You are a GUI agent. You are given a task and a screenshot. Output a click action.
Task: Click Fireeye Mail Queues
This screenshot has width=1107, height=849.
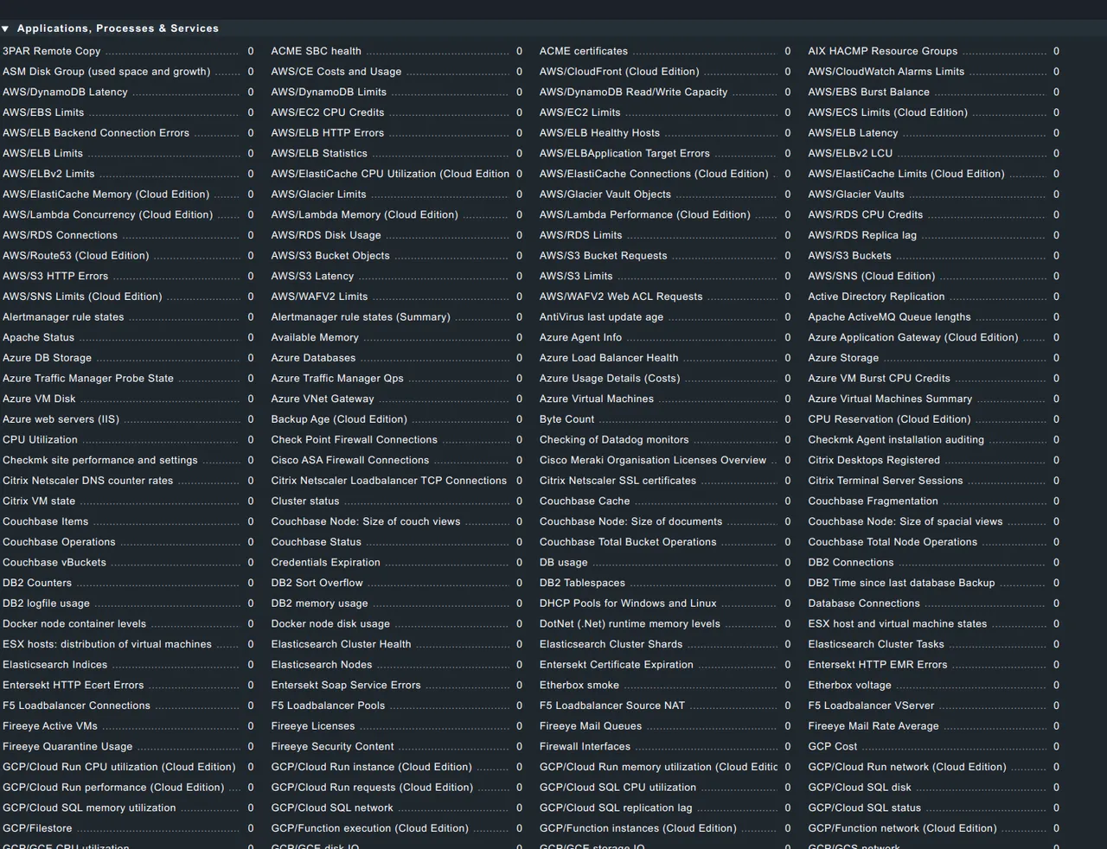591,726
